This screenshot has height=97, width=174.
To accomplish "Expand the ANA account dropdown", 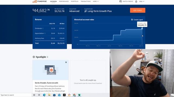I will click(x=142, y=1).
